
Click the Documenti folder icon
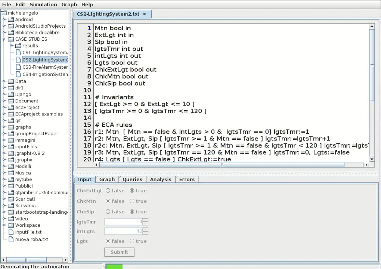[11, 101]
